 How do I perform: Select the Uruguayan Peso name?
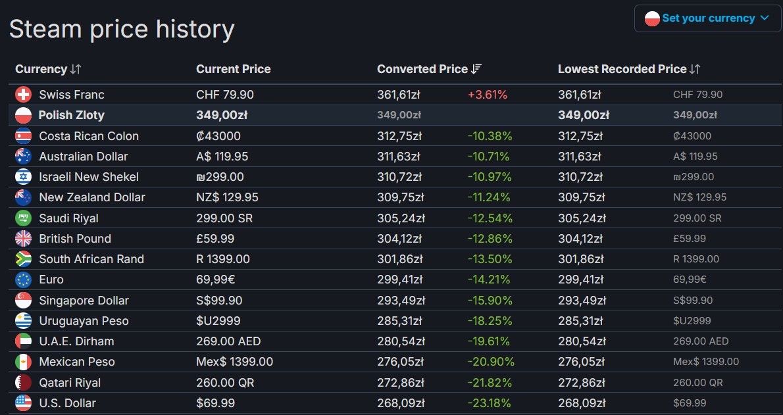point(84,320)
